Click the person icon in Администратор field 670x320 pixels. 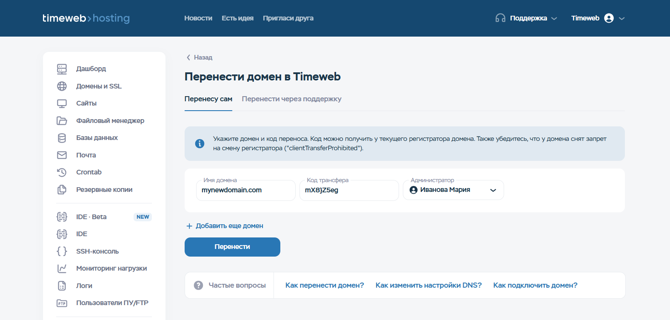pos(413,190)
